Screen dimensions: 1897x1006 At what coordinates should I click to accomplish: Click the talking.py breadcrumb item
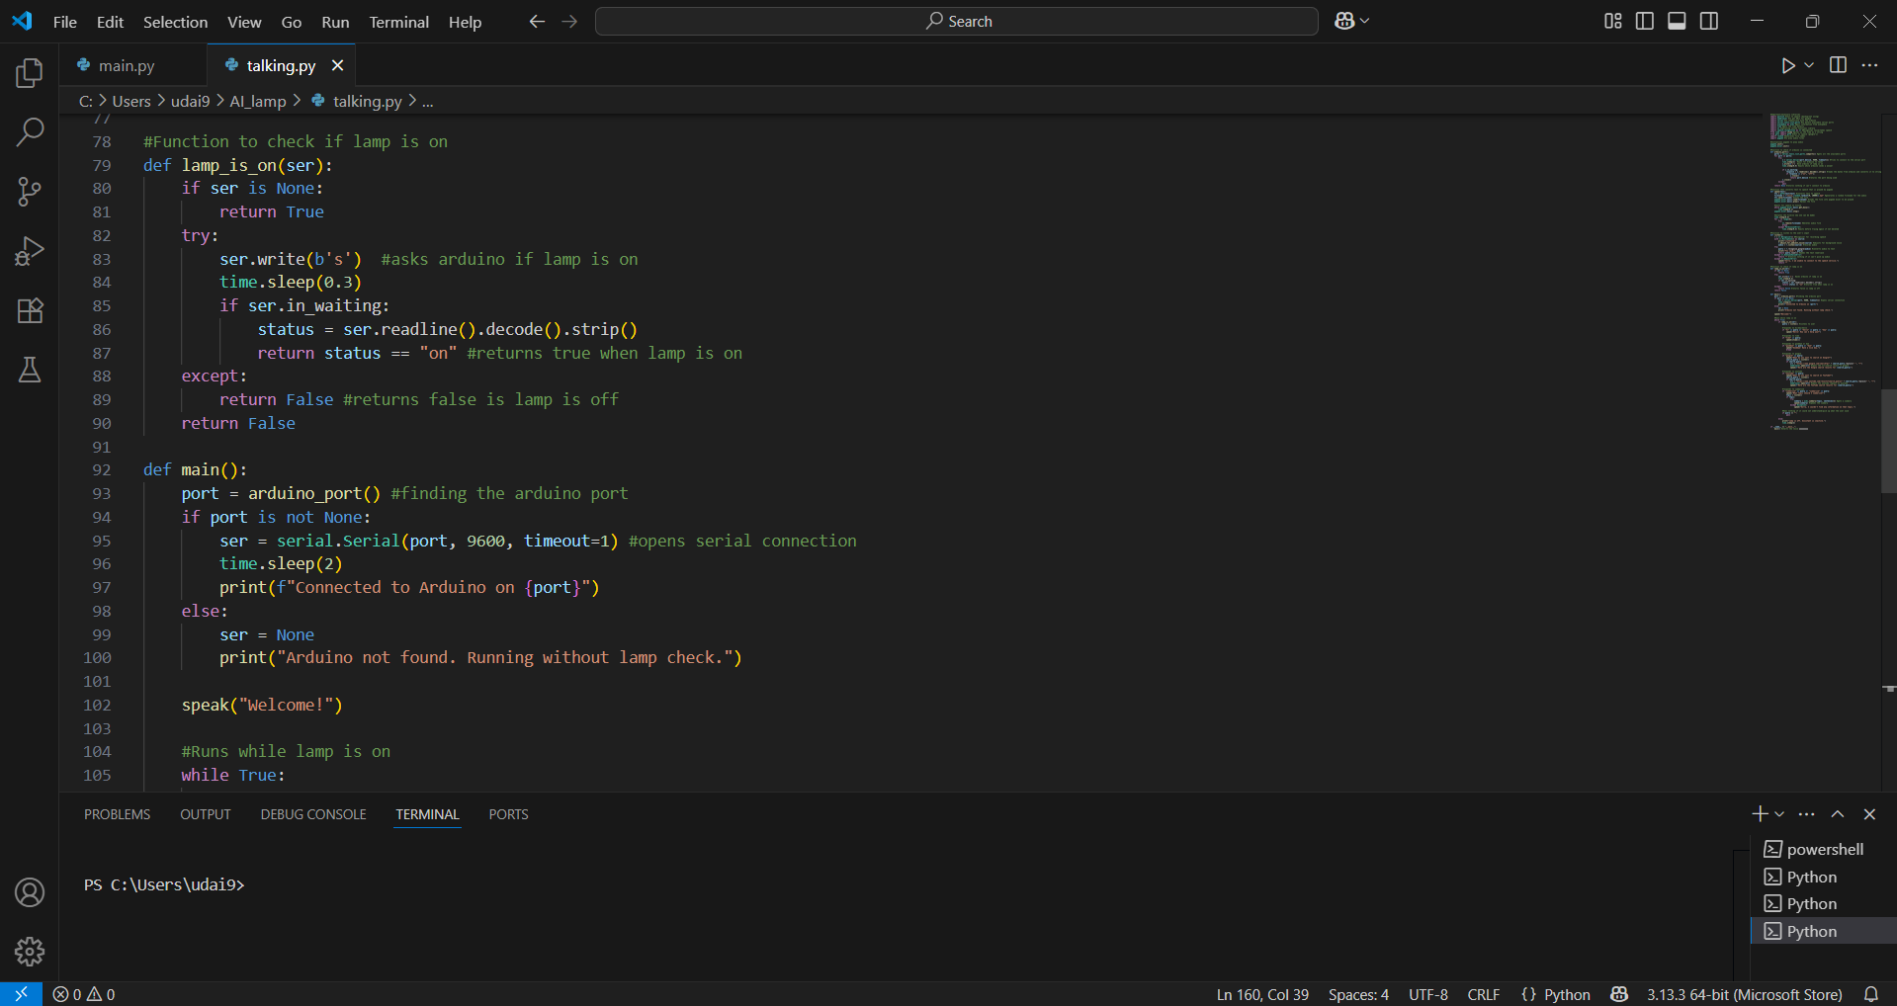[x=367, y=101]
